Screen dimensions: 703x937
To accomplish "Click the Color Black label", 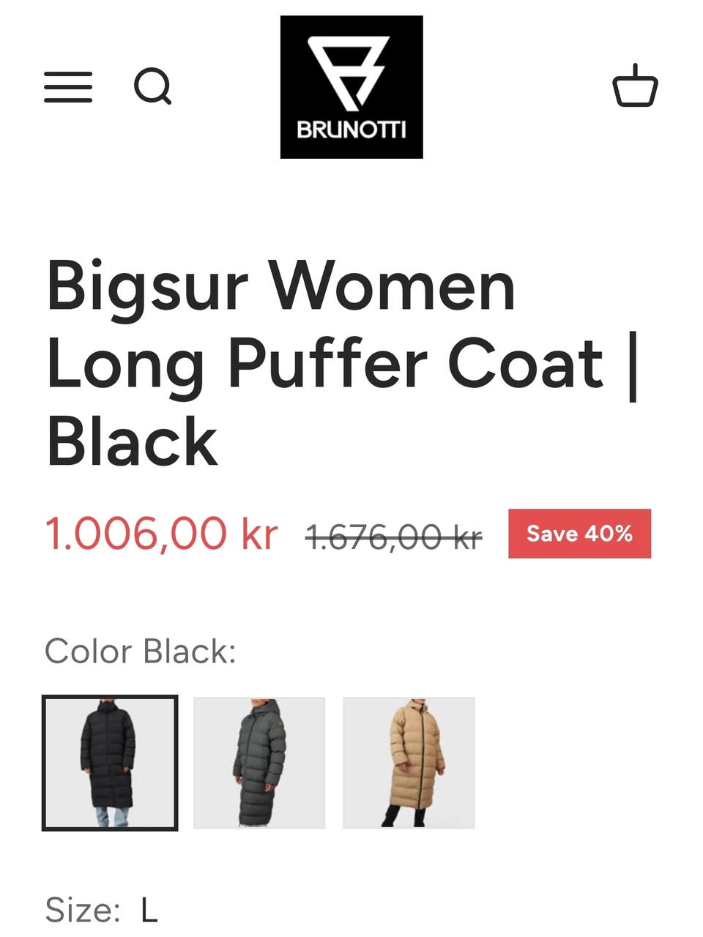I will tap(141, 652).
